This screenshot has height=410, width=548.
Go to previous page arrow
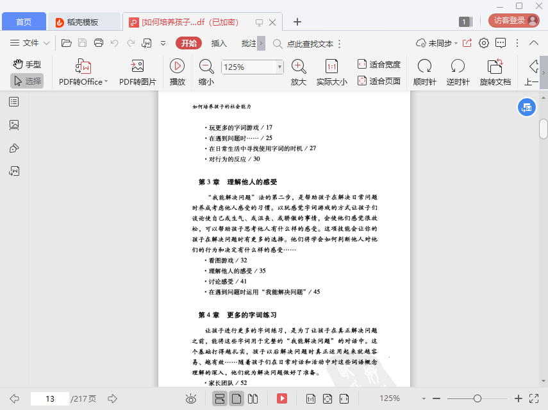[x=15, y=398]
